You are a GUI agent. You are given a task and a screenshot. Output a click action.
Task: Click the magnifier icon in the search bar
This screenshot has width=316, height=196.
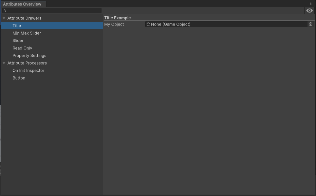[x=5, y=11]
